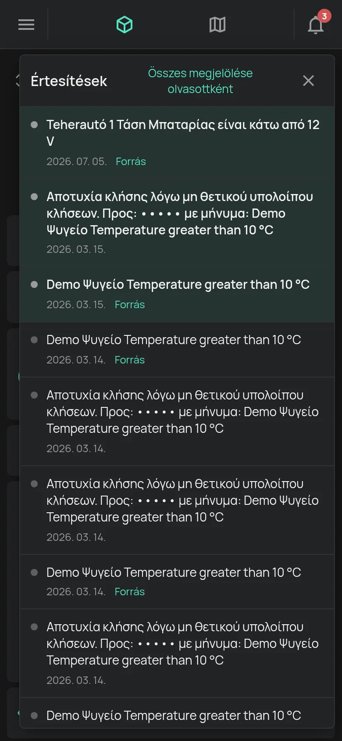Select the green cube objects icon

pos(125,25)
